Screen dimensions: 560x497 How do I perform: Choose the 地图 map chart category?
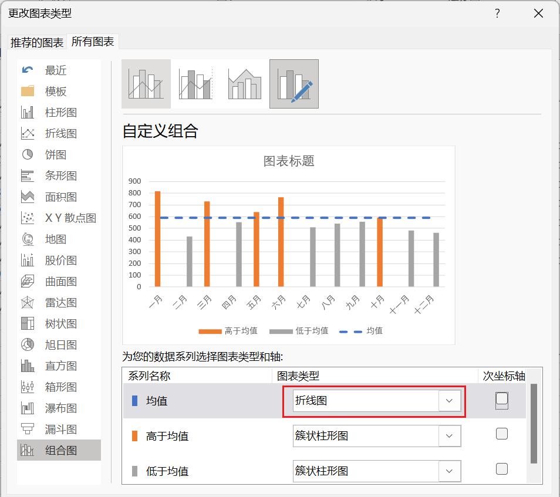pyautogui.click(x=59, y=239)
